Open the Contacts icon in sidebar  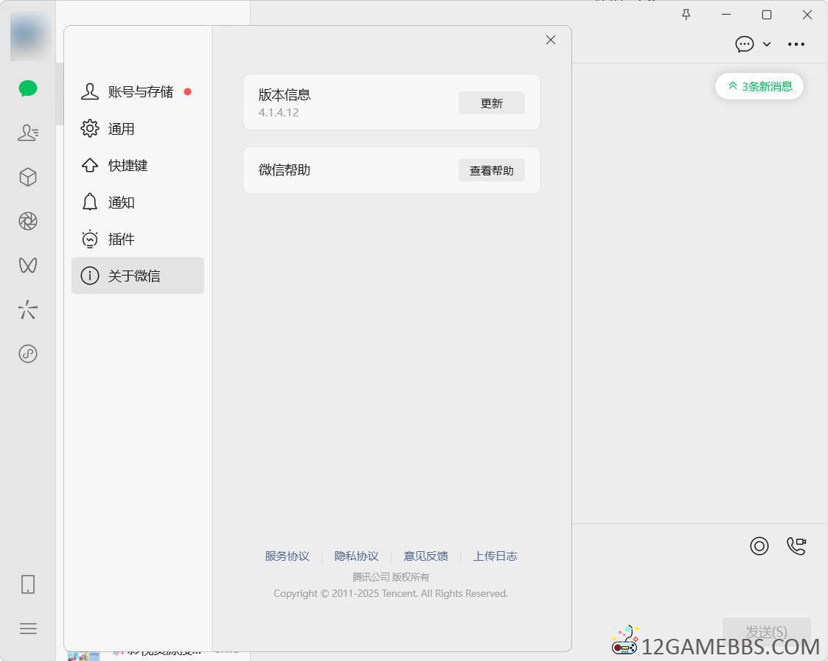[28, 133]
